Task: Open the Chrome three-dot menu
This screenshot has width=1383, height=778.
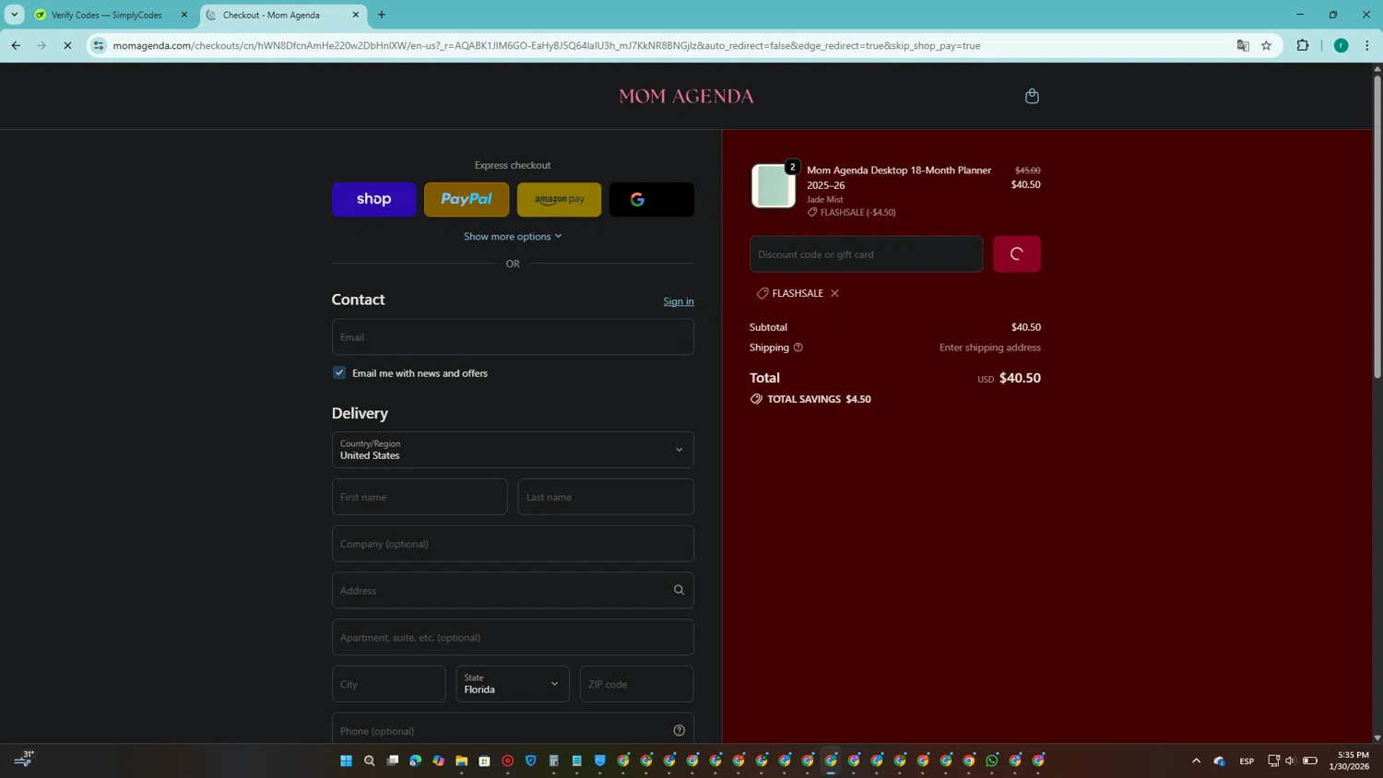Action: (1367, 45)
